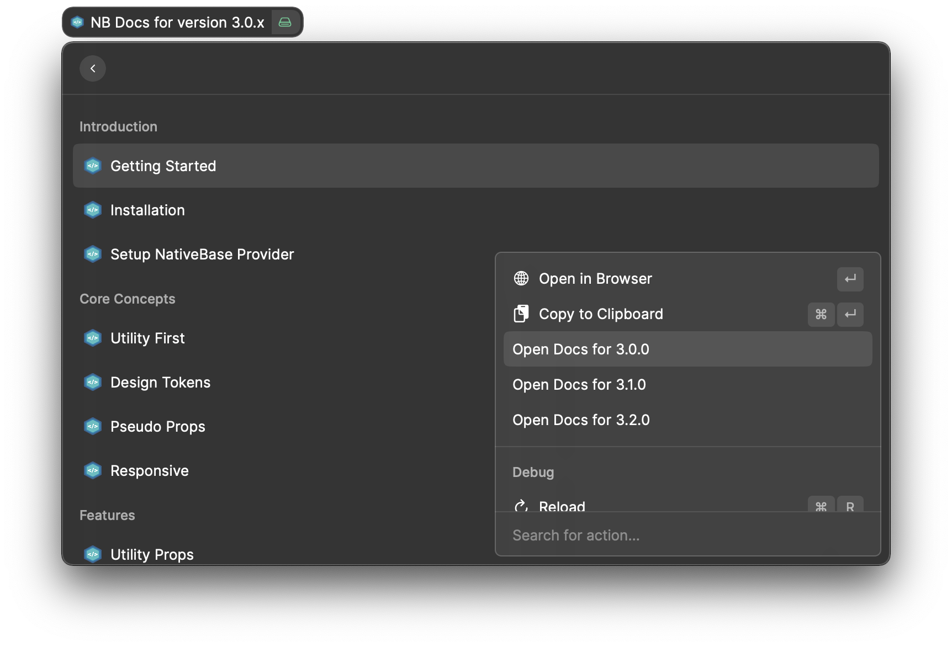Click the Features section header

click(x=107, y=515)
